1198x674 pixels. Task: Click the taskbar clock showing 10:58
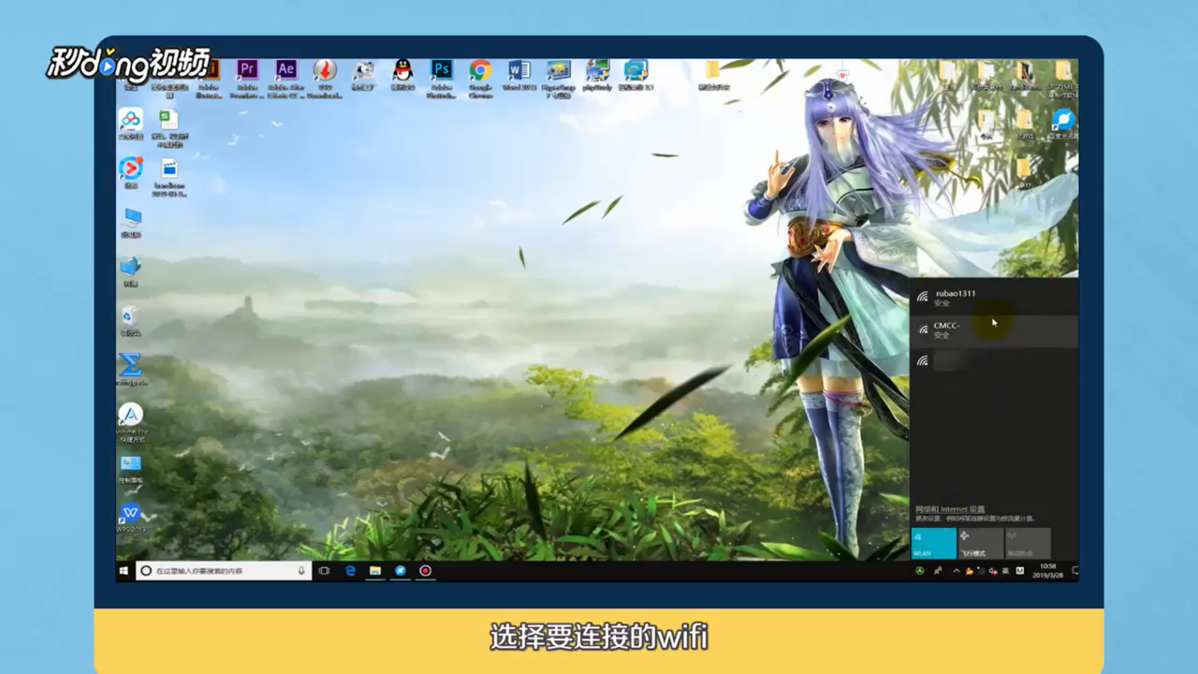(1048, 570)
